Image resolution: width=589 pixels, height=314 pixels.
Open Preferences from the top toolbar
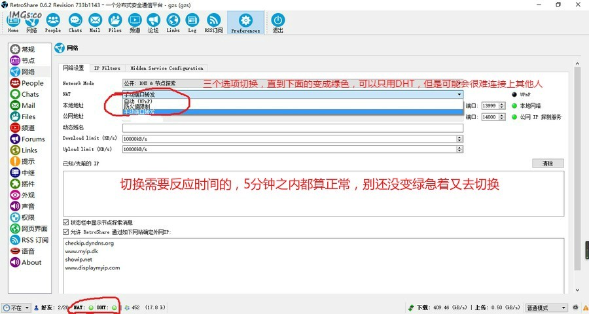click(x=245, y=22)
